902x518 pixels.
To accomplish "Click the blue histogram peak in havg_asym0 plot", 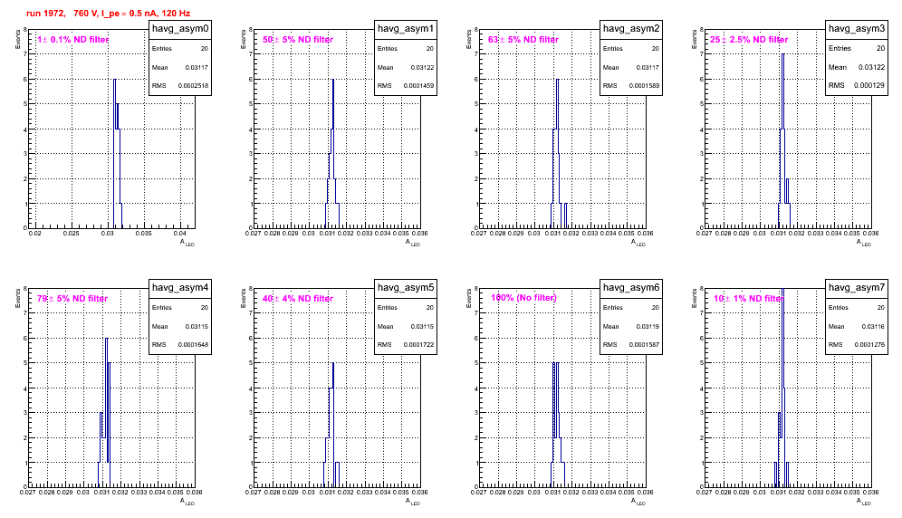I will point(115,80).
